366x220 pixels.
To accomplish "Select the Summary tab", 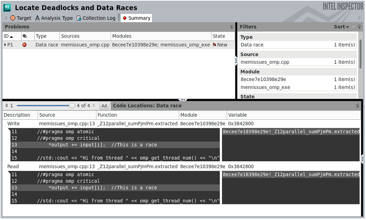I will pos(137,18).
